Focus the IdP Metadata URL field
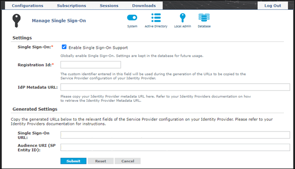 (175, 87)
